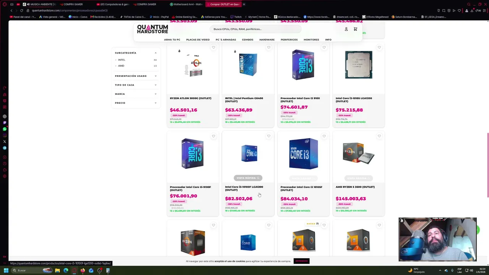Open Quantum Hardstore home logo

tap(152, 29)
